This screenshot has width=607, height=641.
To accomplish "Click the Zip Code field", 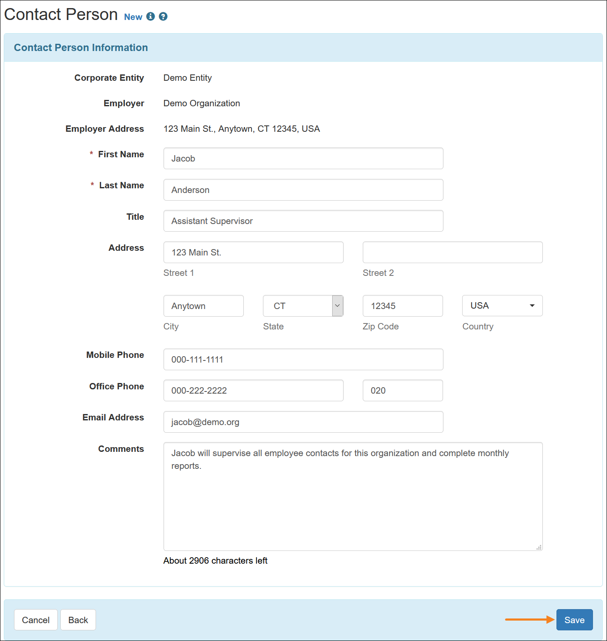I will coord(403,306).
